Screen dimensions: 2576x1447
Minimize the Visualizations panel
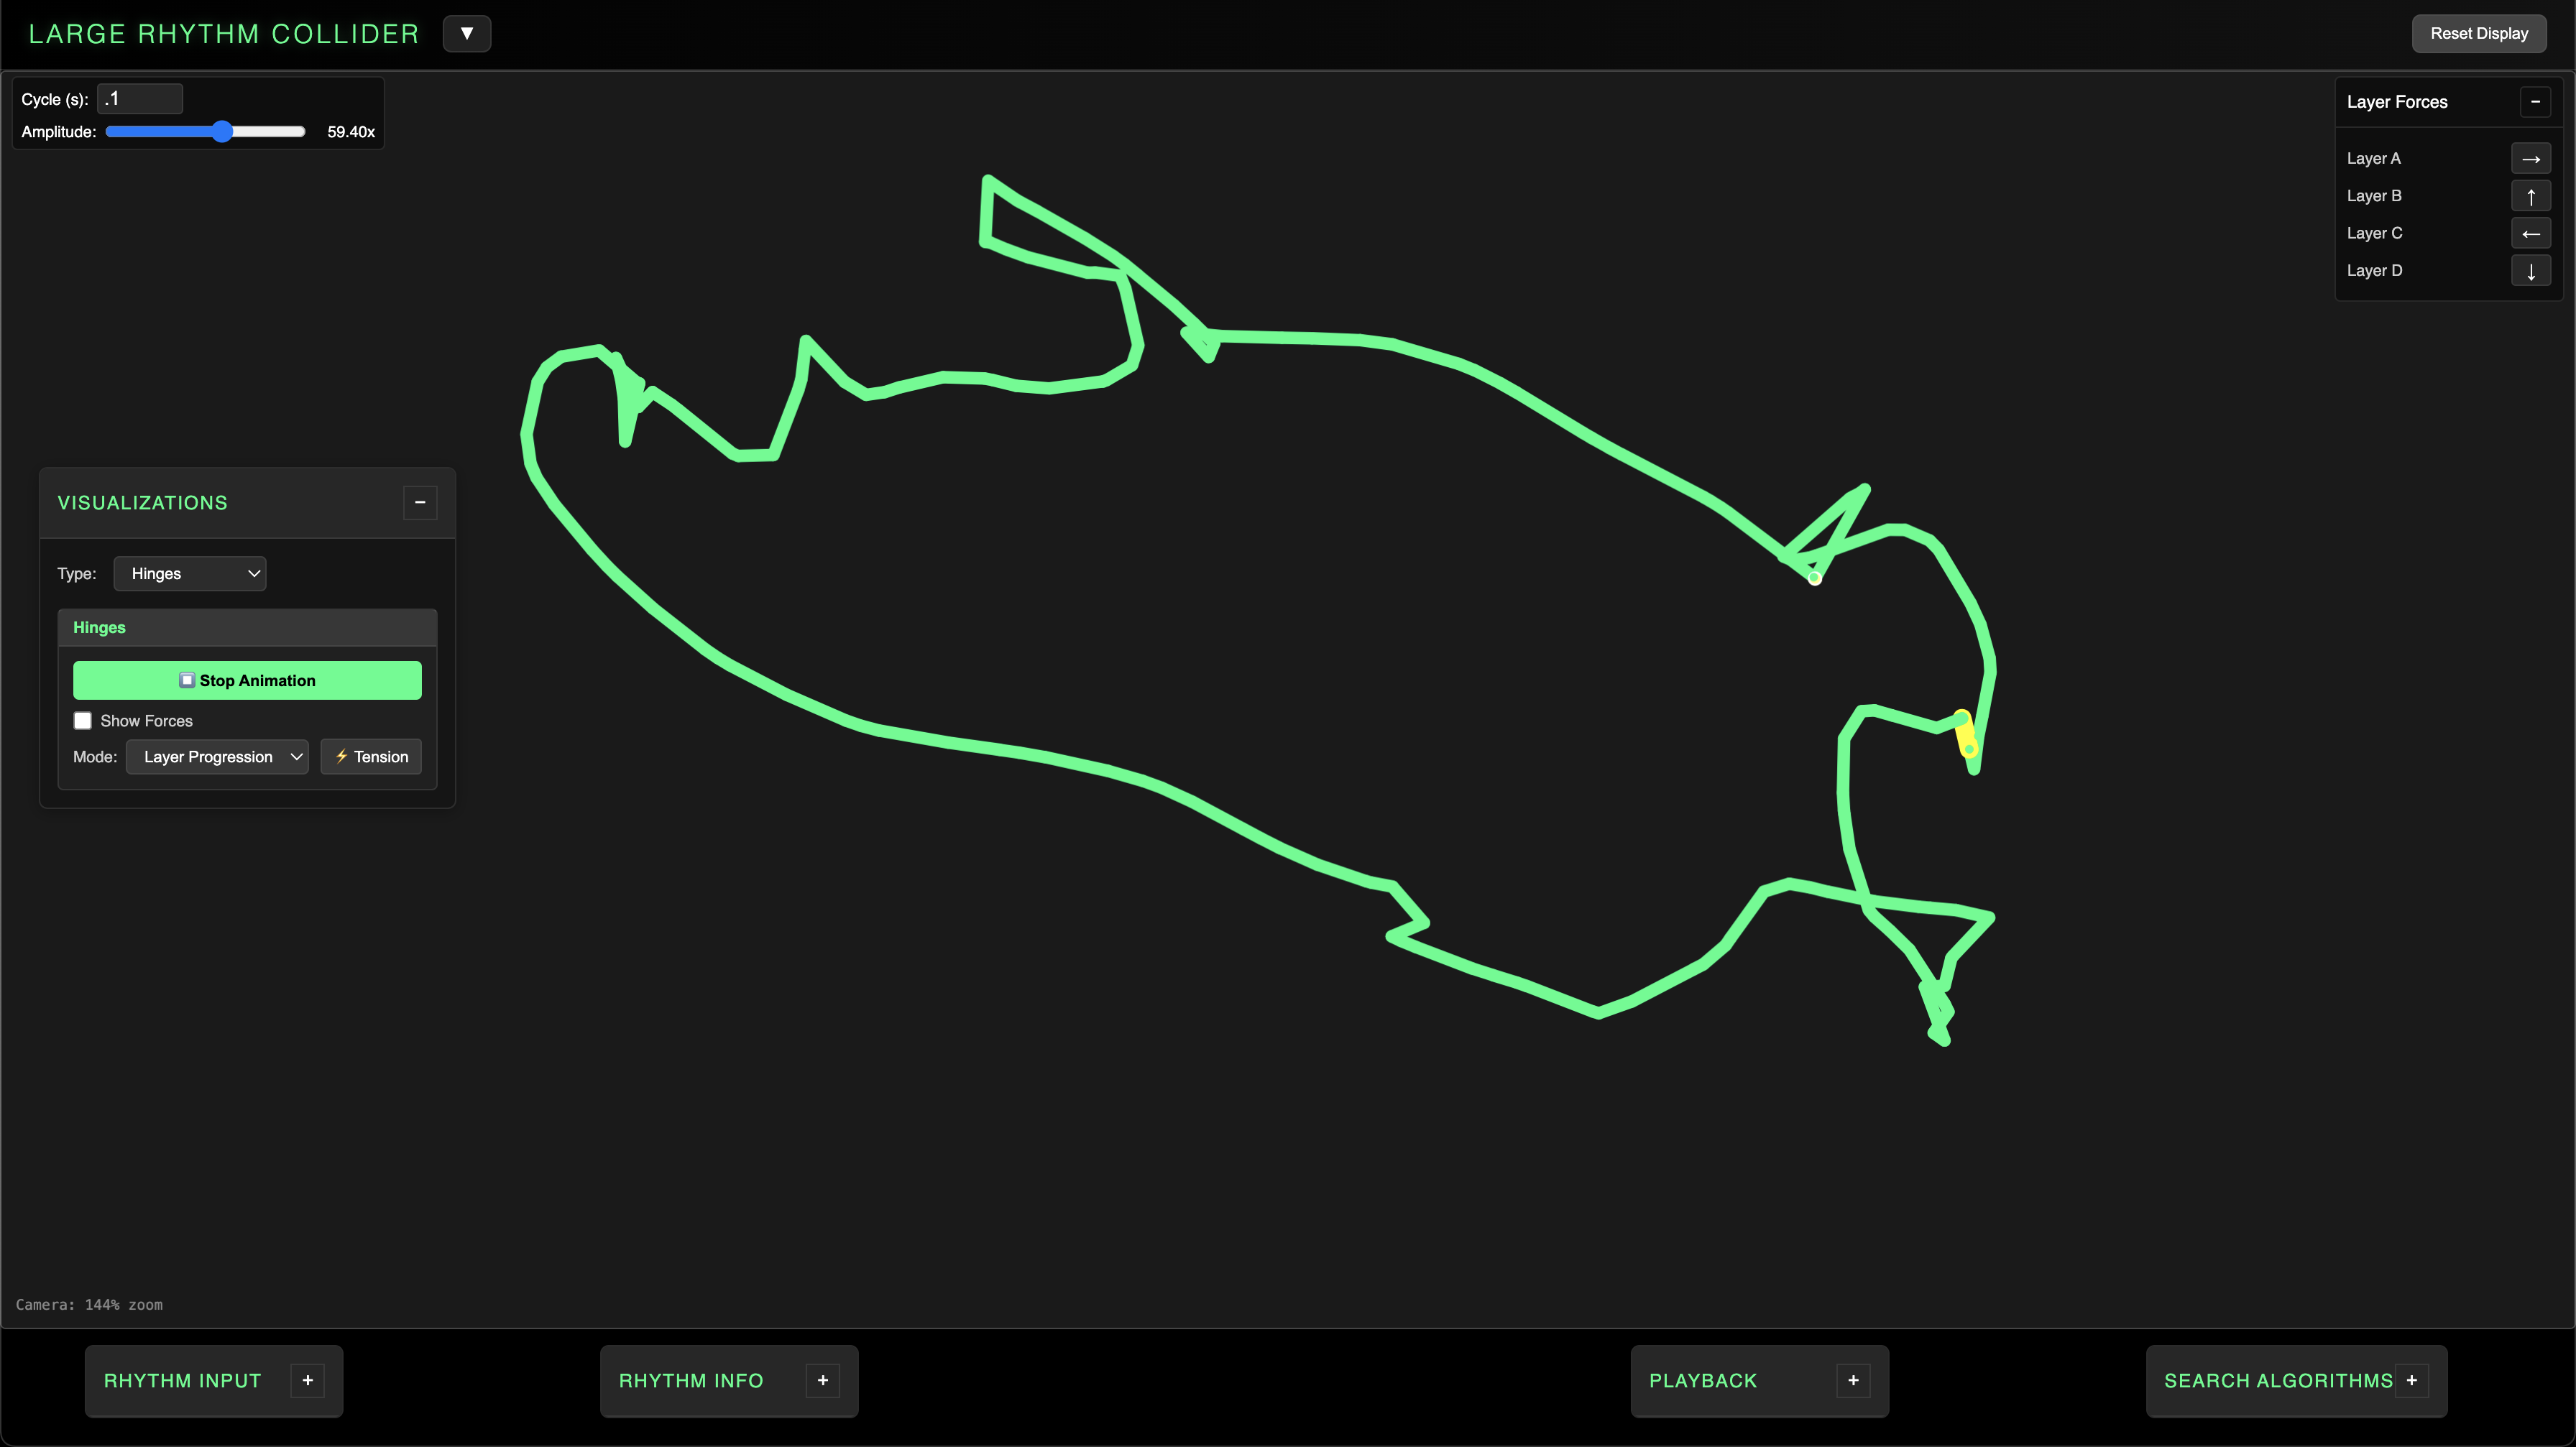click(x=420, y=503)
